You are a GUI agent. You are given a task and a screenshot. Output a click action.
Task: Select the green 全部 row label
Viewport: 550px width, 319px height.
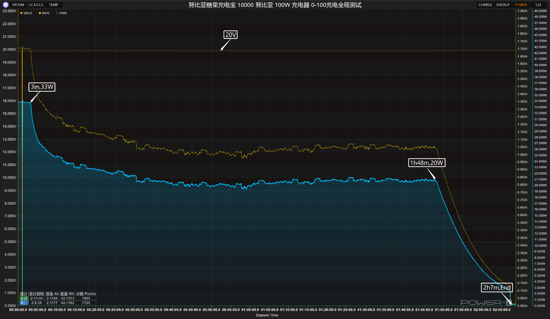pyautogui.click(x=24, y=298)
